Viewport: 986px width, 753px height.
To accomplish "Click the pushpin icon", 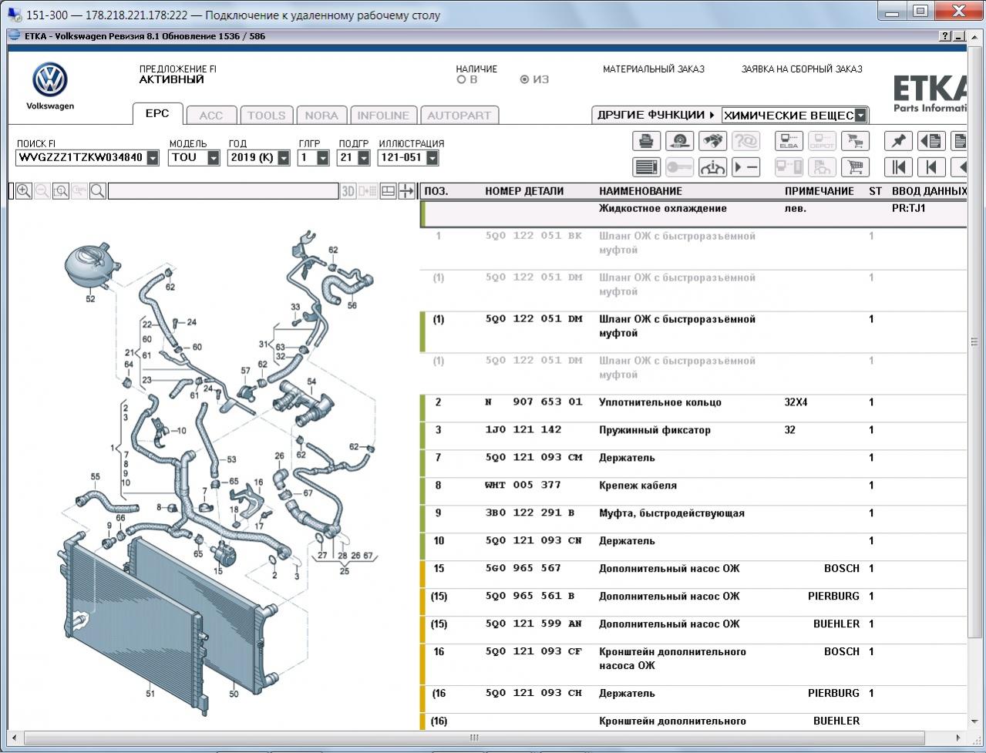I will pyautogui.click(x=898, y=141).
